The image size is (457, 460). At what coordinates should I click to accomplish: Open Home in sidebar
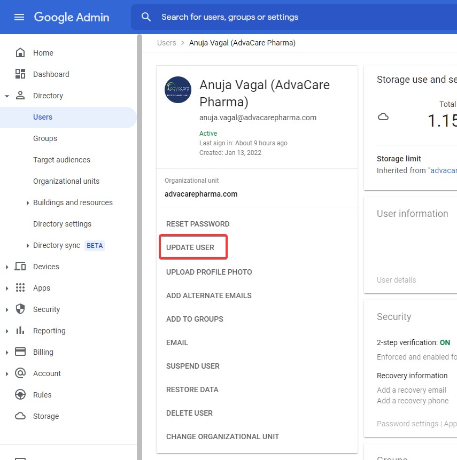tap(43, 53)
